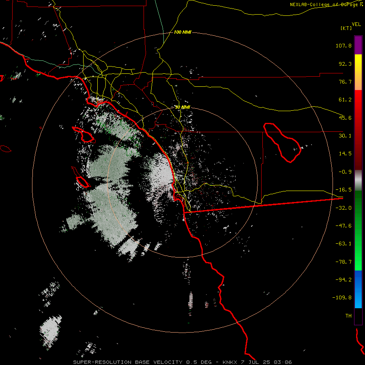Click the -0.9 legend value
Viewport: 365px width, 365px height.
pos(345,172)
